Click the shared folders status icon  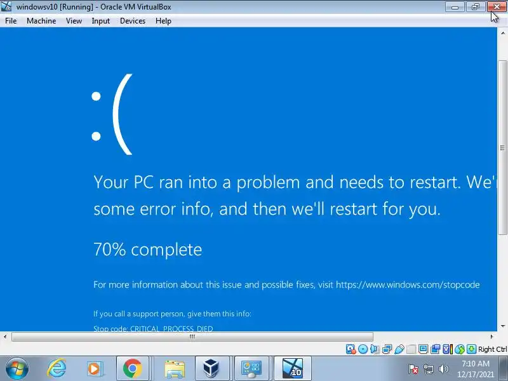click(411, 349)
